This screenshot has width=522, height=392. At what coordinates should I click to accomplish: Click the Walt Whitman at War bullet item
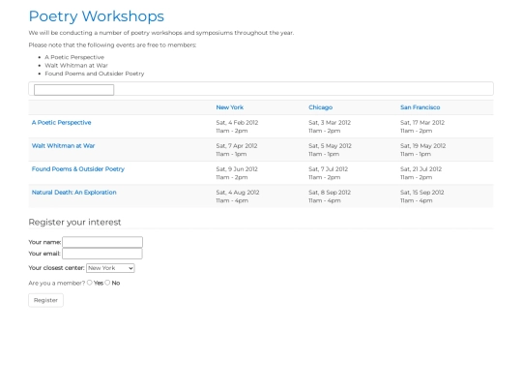point(76,66)
